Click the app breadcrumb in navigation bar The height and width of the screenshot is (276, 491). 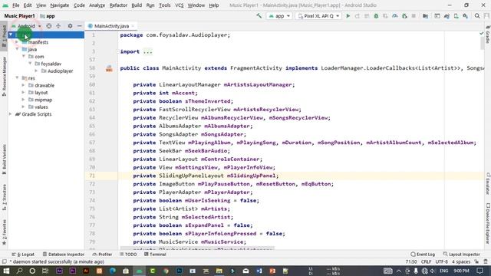pyautogui.click(x=48, y=16)
